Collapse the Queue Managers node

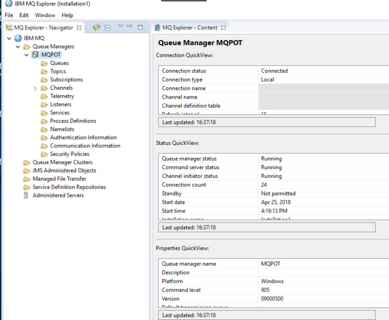[18, 46]
